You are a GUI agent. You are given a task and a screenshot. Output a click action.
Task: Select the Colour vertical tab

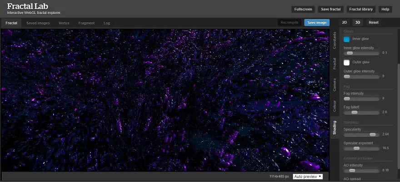pyautogui.click(x=335, y=106)
